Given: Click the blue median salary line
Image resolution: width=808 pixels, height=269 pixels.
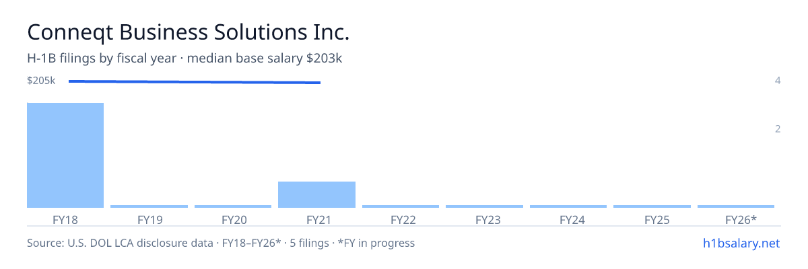Looking at the screenshot, I should (195, 82).
